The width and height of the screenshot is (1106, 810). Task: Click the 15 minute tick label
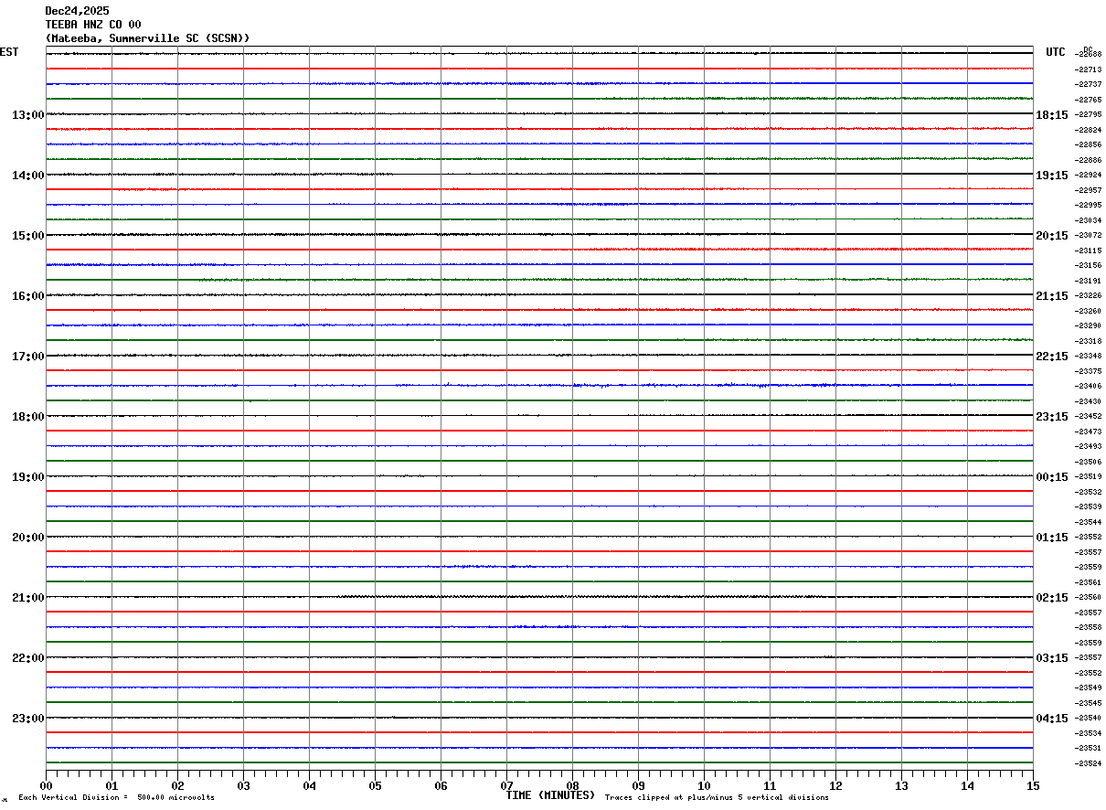1033,785
